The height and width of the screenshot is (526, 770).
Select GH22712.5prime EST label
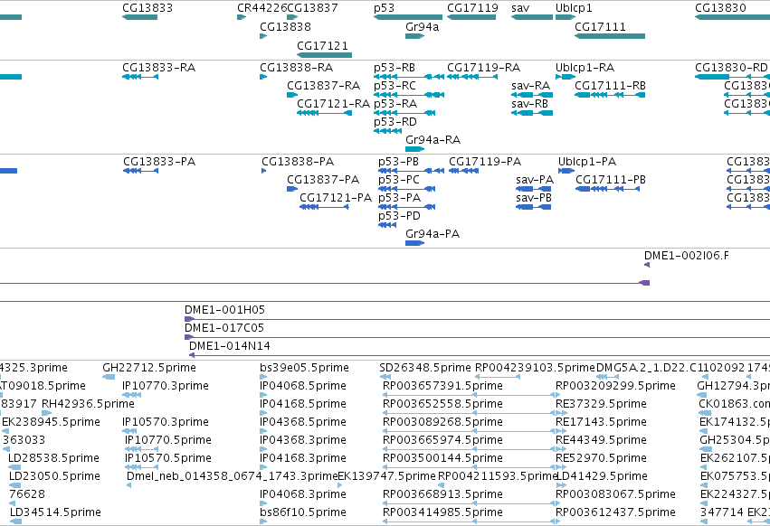[x=149, y=368]
